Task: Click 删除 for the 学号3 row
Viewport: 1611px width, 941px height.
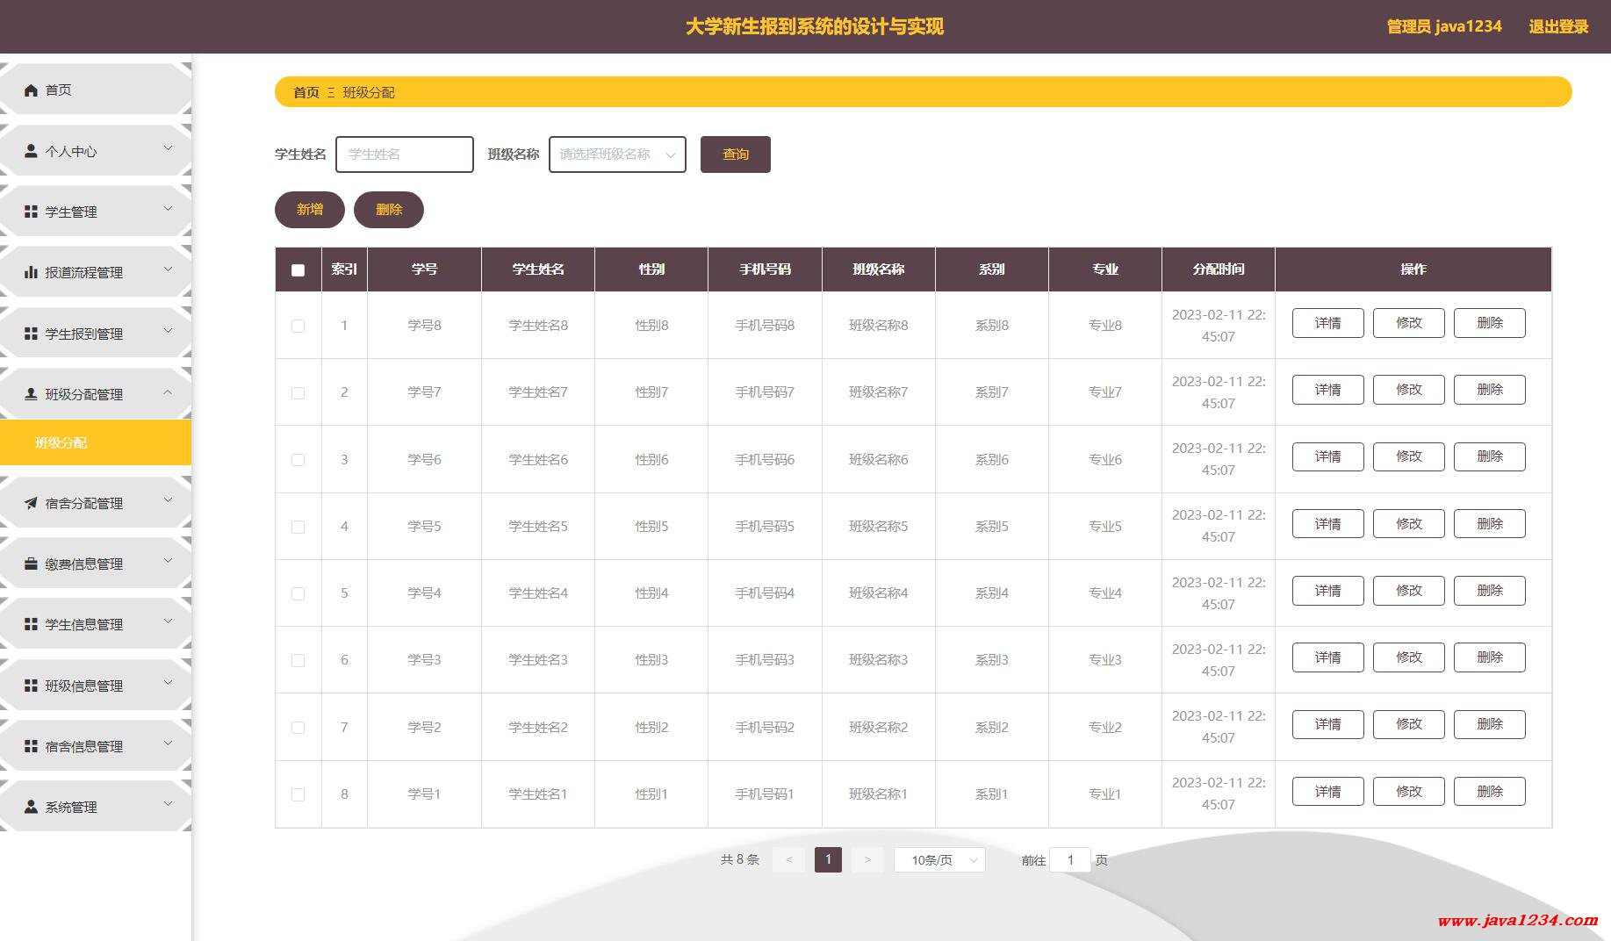Action: click(x=1490, y=657)
